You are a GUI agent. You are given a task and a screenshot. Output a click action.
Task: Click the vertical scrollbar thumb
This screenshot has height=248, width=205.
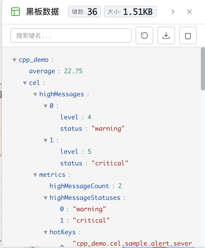pos(203,69)
